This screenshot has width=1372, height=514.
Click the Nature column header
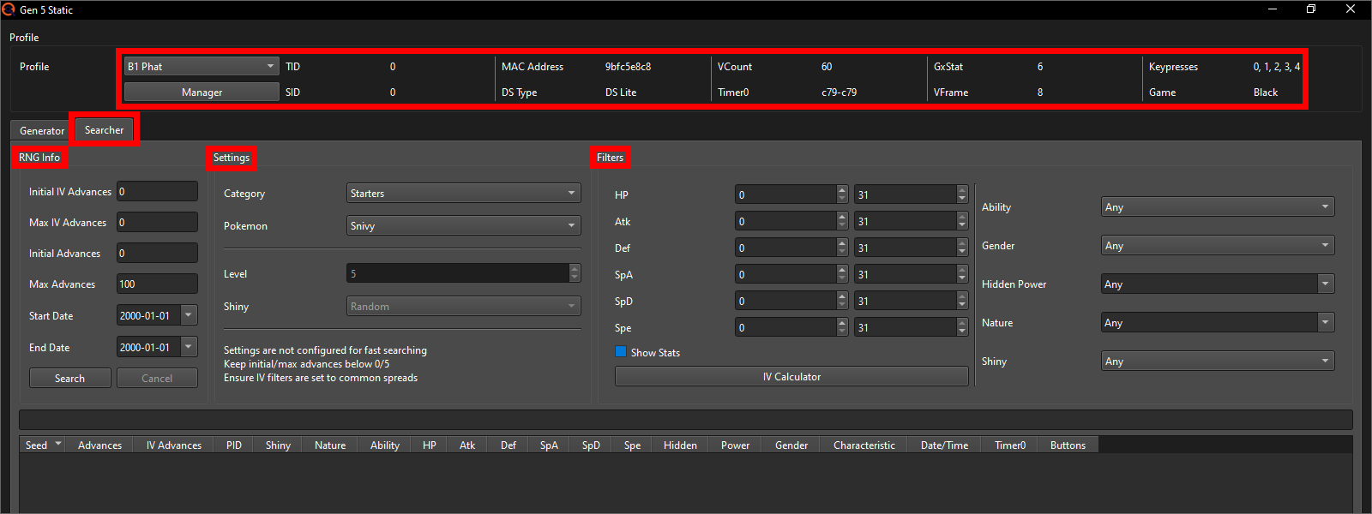pyautogui.click(x=330, y=445)
